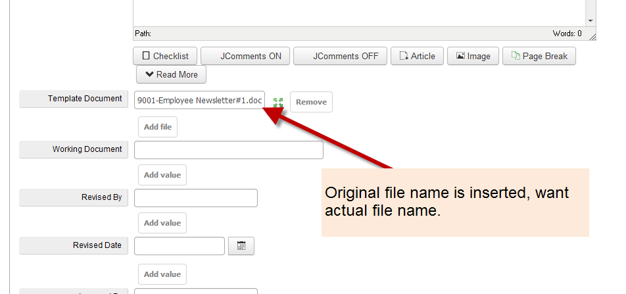Click the green expand arrows icon
Viewport: 626px width, 294px height.
coord(278,102)
